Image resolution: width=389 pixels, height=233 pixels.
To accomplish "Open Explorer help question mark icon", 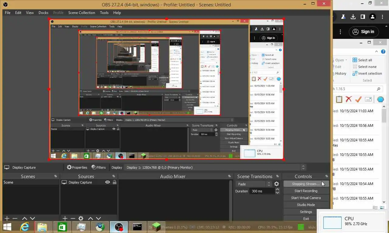I will pos(384,52).
